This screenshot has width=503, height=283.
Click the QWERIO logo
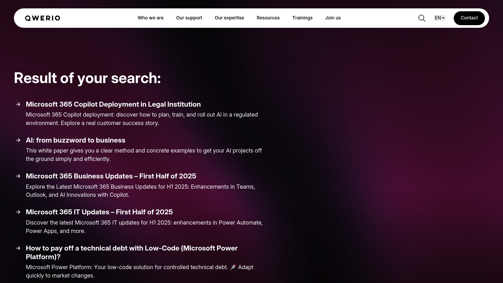43,18
